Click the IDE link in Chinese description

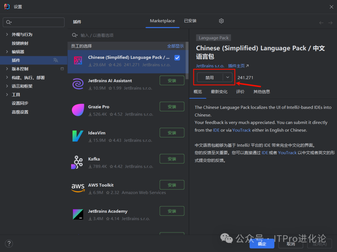click(265, 153)
